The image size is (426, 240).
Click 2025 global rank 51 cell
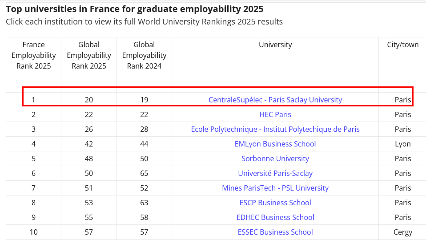click(x=89, y=188)
